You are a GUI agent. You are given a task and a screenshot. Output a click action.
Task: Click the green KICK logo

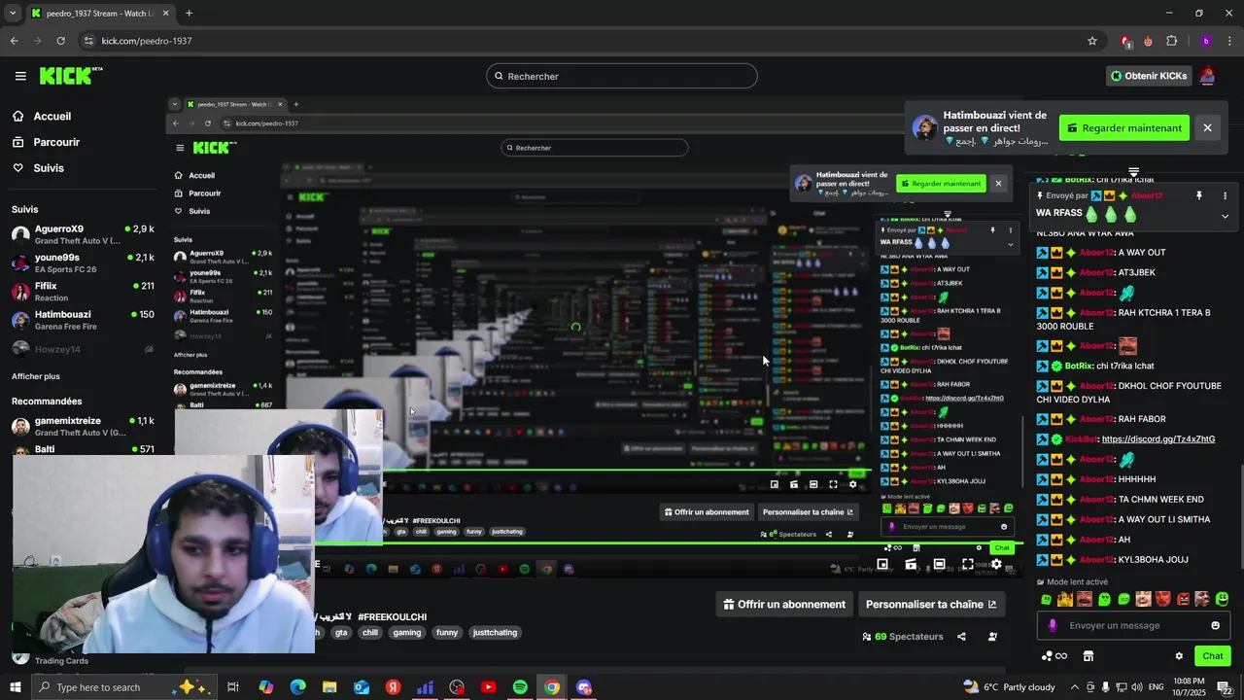[71, 76]
